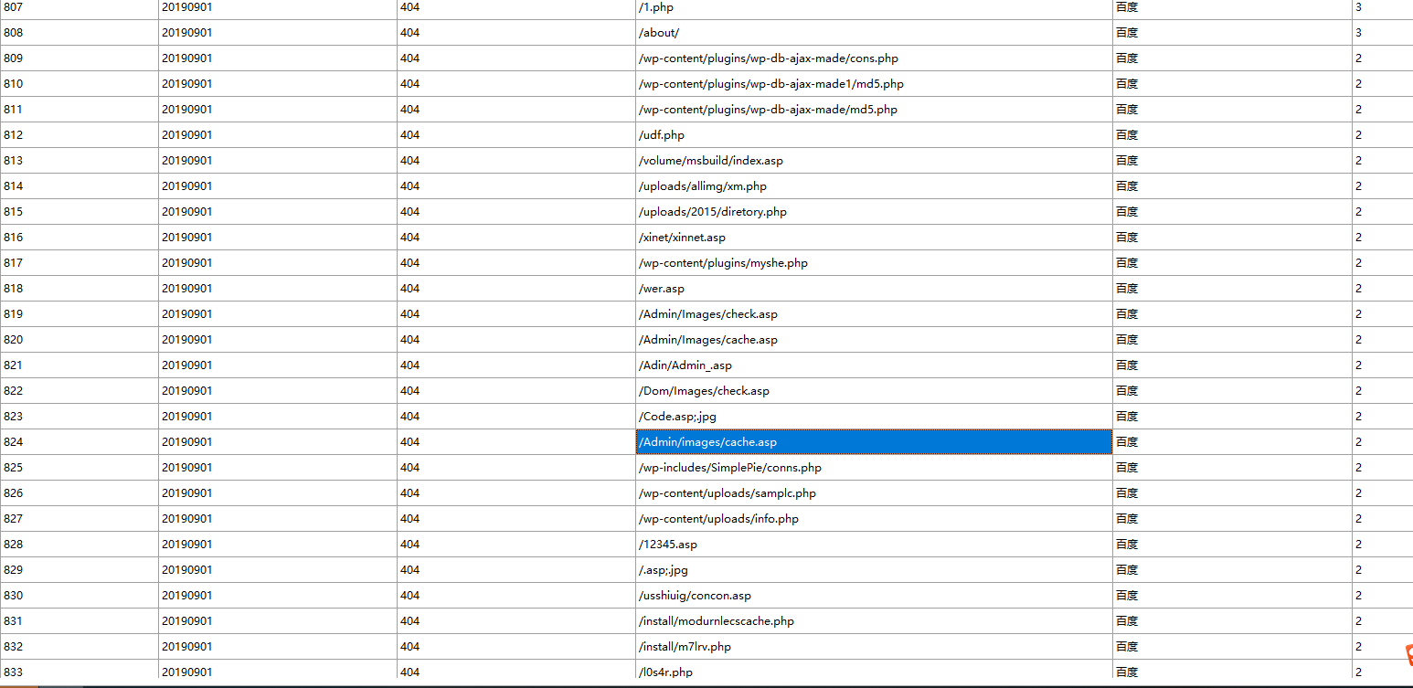This screenshot has height=688, width=1413.
Task: Select row number 810
Action: tap(79, 84)
